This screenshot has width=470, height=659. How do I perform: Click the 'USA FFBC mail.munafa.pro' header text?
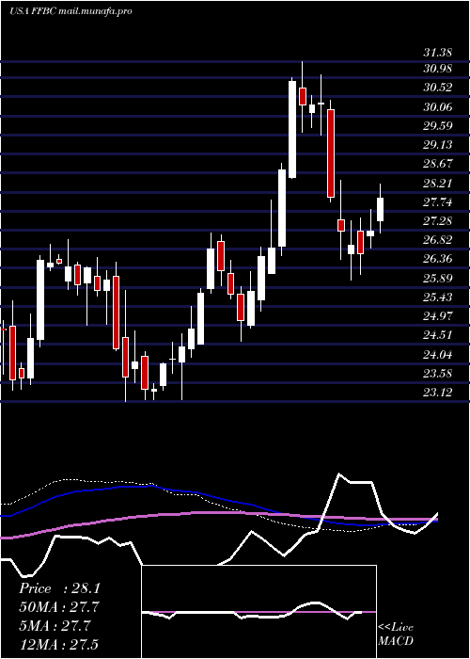pyautogui.click(x=70, y=11)
